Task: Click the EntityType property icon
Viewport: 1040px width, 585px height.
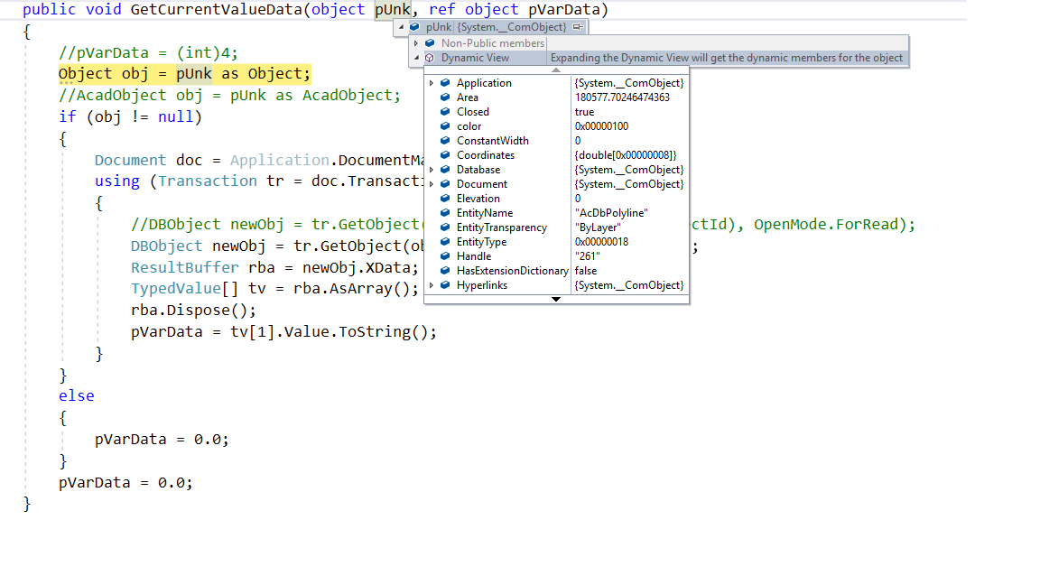Action: [x=445, y=242]
